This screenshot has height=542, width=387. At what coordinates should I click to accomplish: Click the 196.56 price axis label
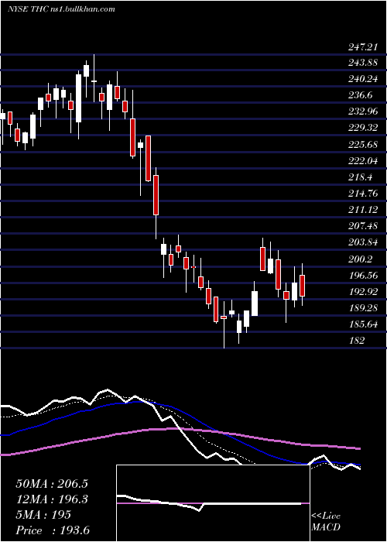pyautogui.click(x=363, y=275)
